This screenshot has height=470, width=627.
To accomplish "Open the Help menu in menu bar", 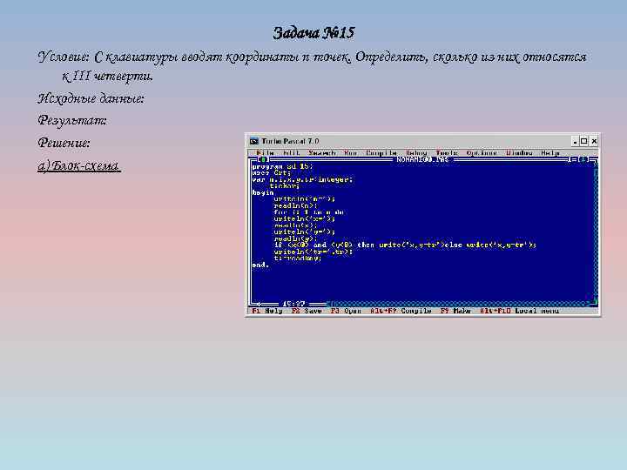I will [550, 152].
